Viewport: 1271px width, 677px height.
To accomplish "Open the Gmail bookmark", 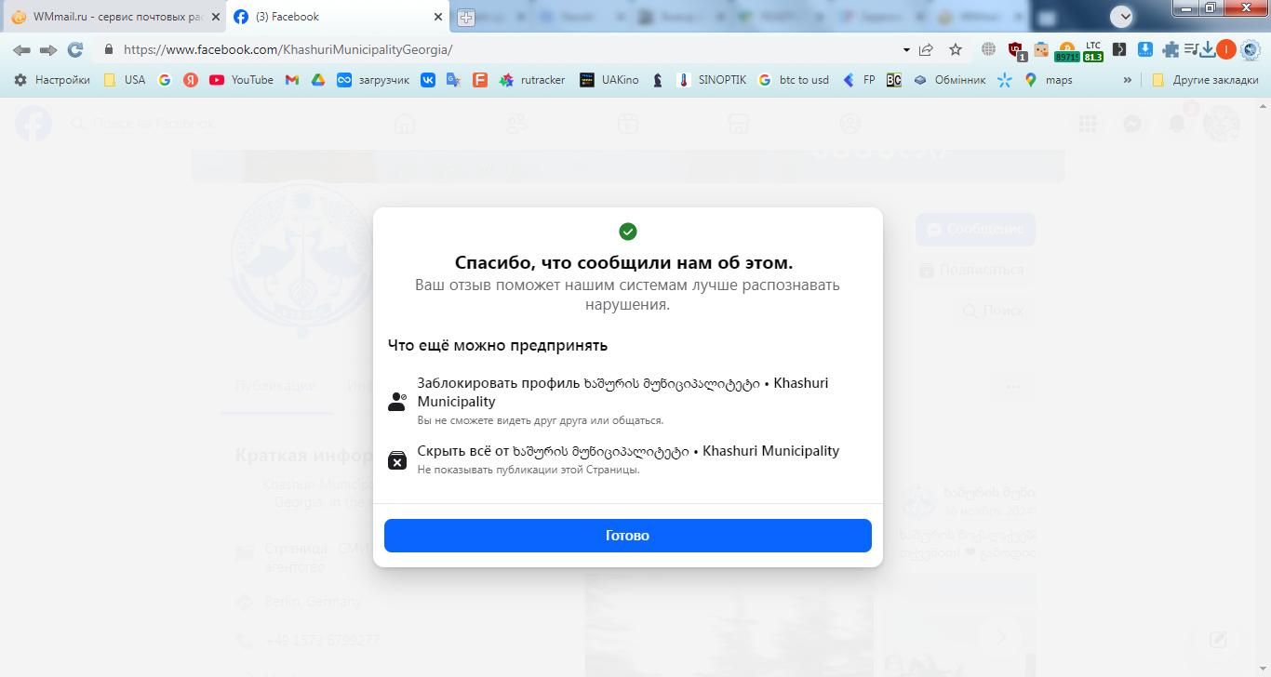I will pos(291,80).
